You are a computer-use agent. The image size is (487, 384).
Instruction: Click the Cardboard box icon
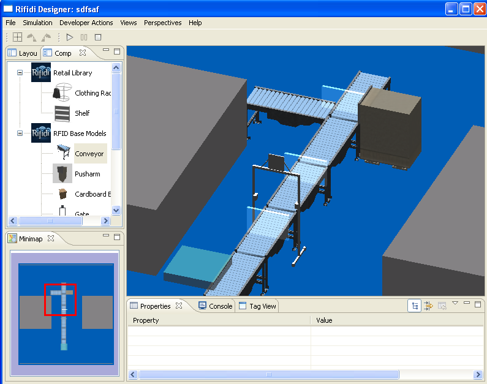(62, 194)
